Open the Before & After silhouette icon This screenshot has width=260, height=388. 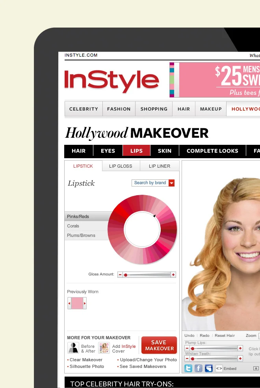pyautogui.click(x=73, y=348)
